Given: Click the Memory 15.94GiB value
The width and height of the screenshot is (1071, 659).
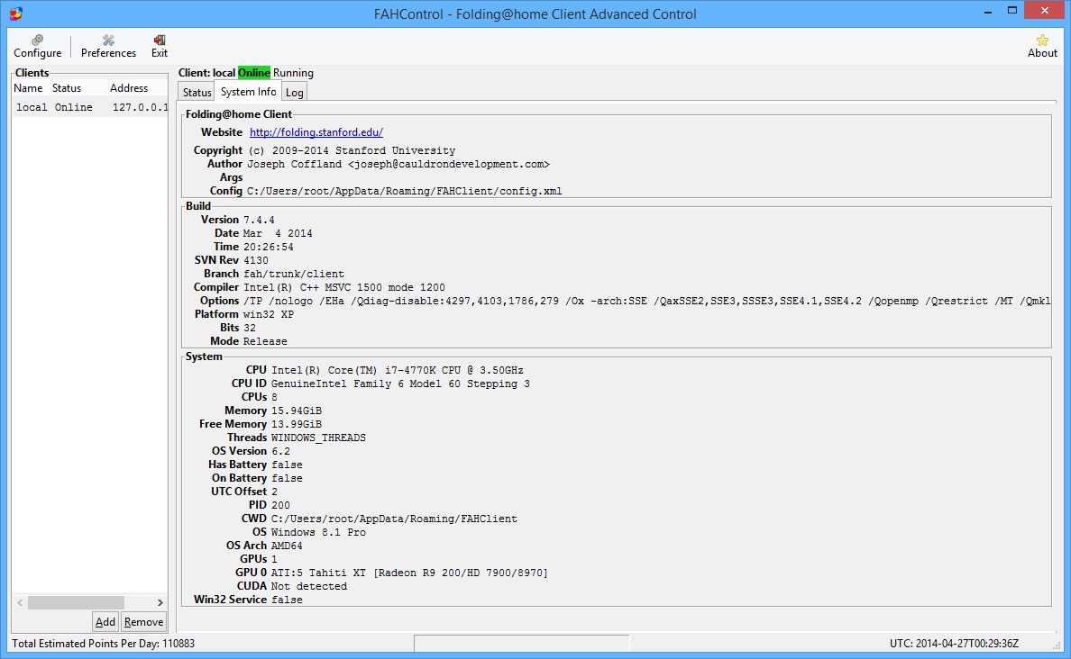Looking at the screenshot, I should pos(297,411).
